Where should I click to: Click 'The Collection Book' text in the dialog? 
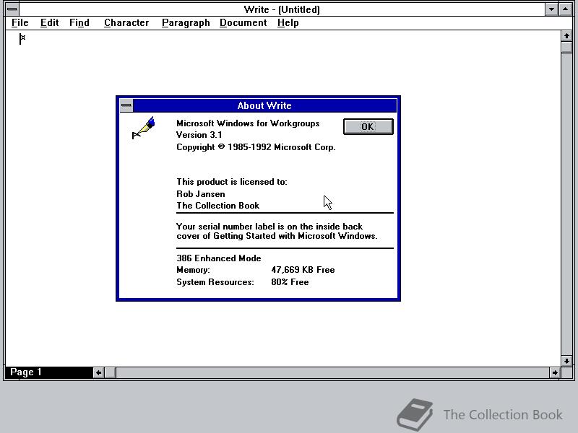tap(218, 206)
